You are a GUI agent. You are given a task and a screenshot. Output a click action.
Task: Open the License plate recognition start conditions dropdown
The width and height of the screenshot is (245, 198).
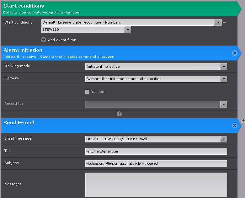pos(218,23)
